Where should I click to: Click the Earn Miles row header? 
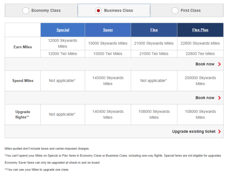23,47
